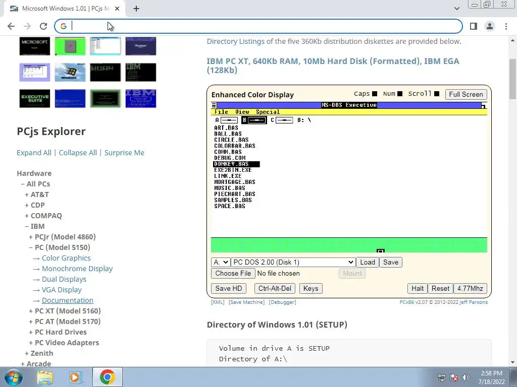This screenshot has height=387, width=517.
Task: Select MUSIC.BAS in the file list
Action: (x=230, y=188)
